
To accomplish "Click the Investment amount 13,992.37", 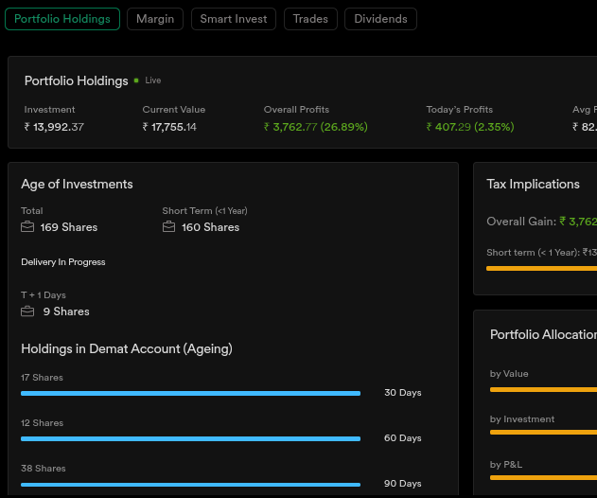I will pos(54,127).
